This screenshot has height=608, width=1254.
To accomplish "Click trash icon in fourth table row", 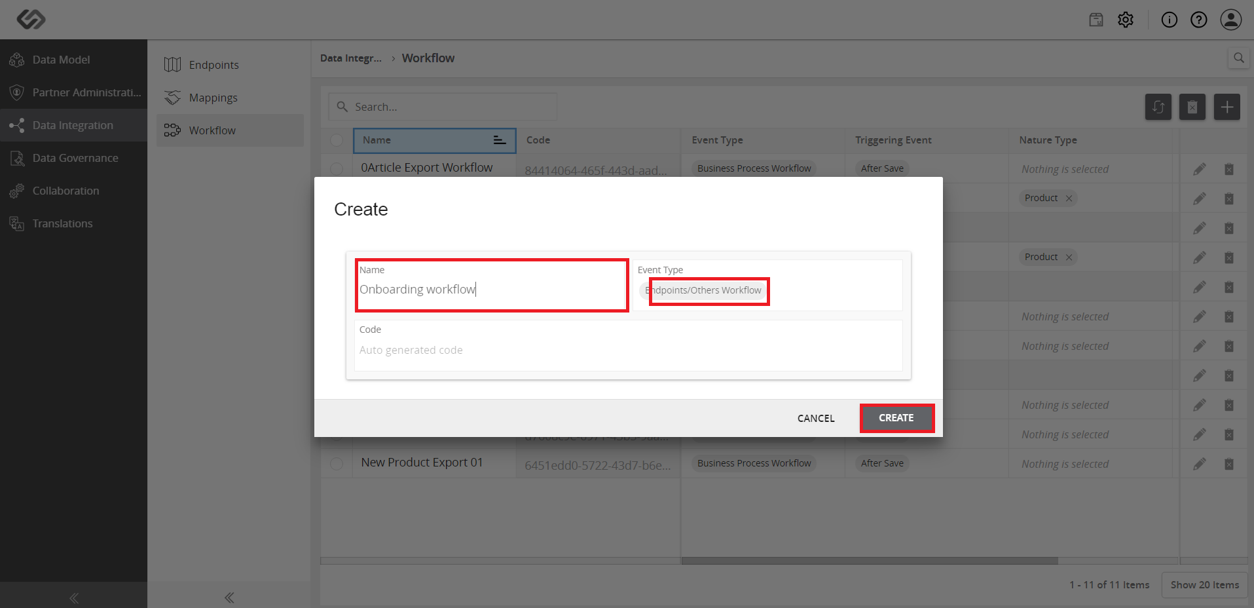I will tap(1229, 257).
